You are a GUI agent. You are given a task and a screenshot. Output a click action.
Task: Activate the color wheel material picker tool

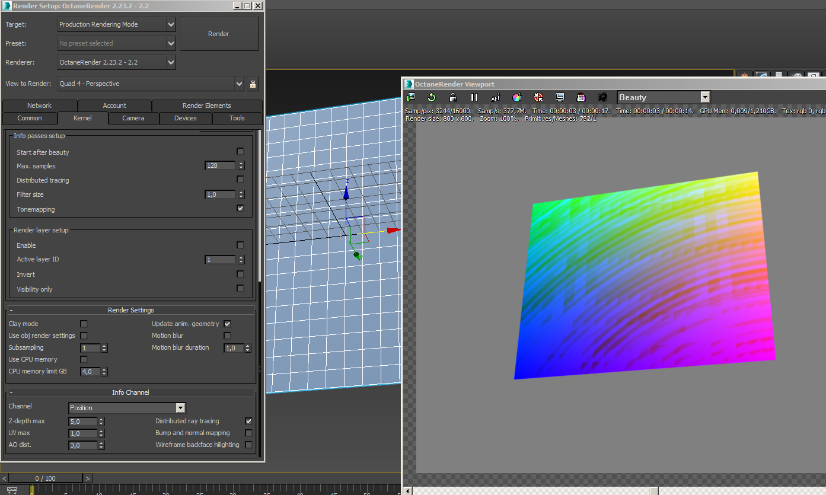(x=517, y=97)
